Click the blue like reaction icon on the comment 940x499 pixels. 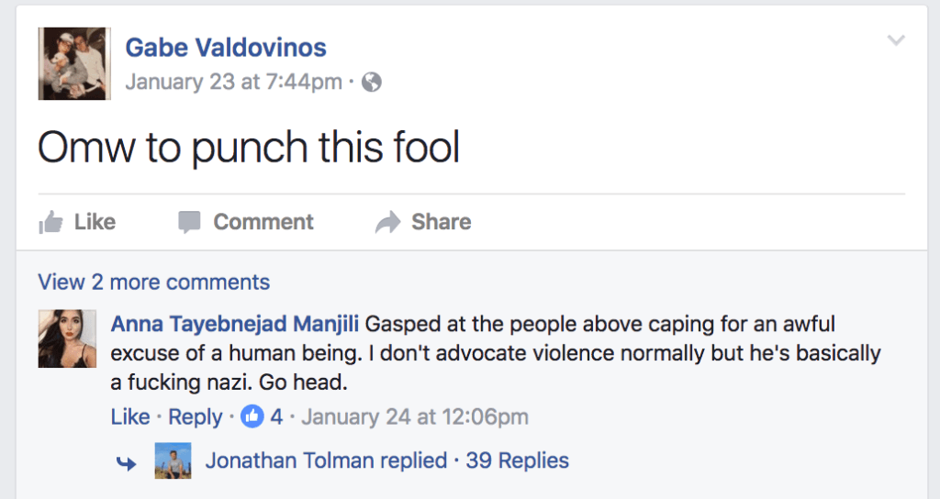coord(252,416)
